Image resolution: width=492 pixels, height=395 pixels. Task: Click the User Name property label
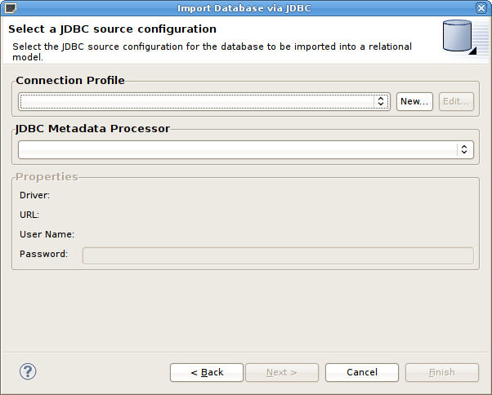click(47, 234)
